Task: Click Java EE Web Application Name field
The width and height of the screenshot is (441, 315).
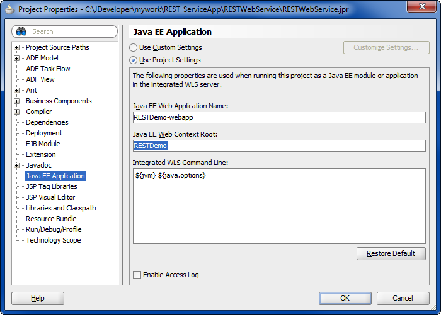Action: (279, 118)
